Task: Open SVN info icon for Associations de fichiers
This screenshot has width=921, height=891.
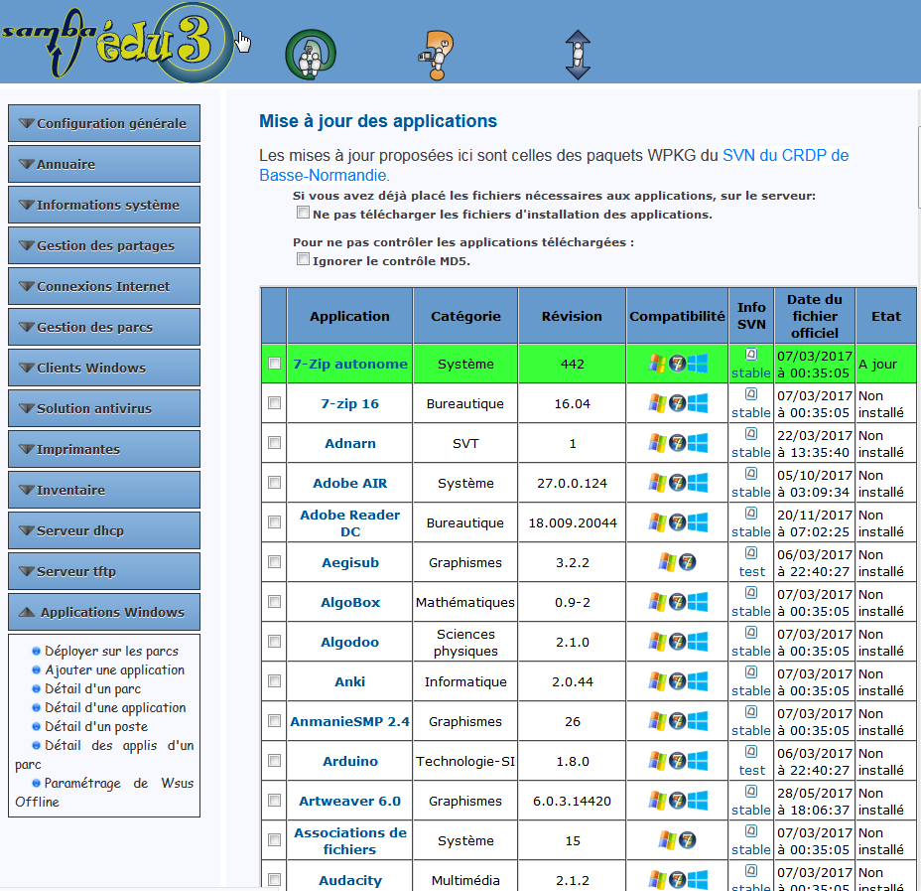Action: pyautogui.click(x=751, y=831)
